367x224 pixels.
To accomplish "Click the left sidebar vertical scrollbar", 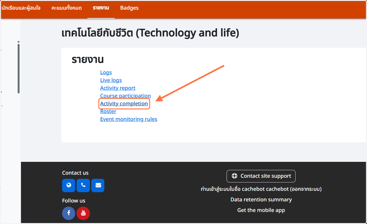I will [x=19, y=68].
